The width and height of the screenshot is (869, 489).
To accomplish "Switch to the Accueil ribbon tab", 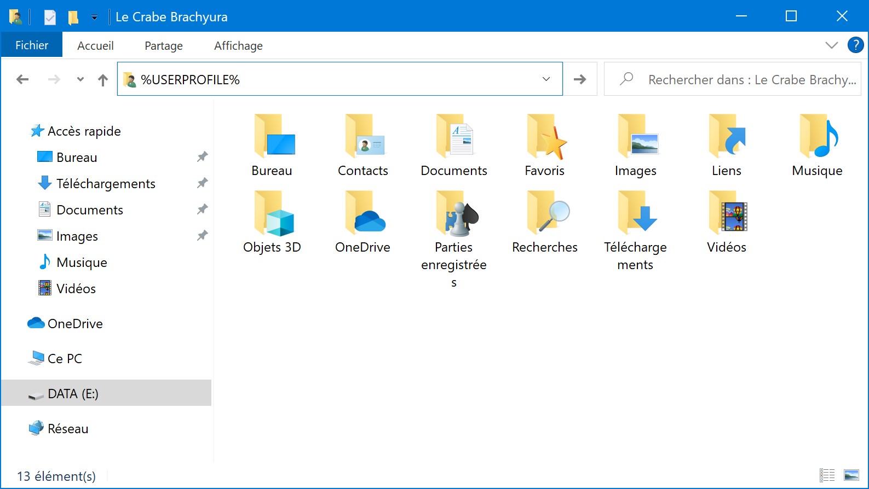I will (95, 46).
